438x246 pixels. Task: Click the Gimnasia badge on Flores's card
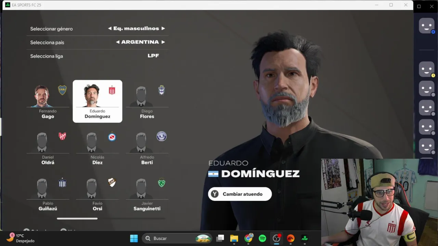[162, 90]
